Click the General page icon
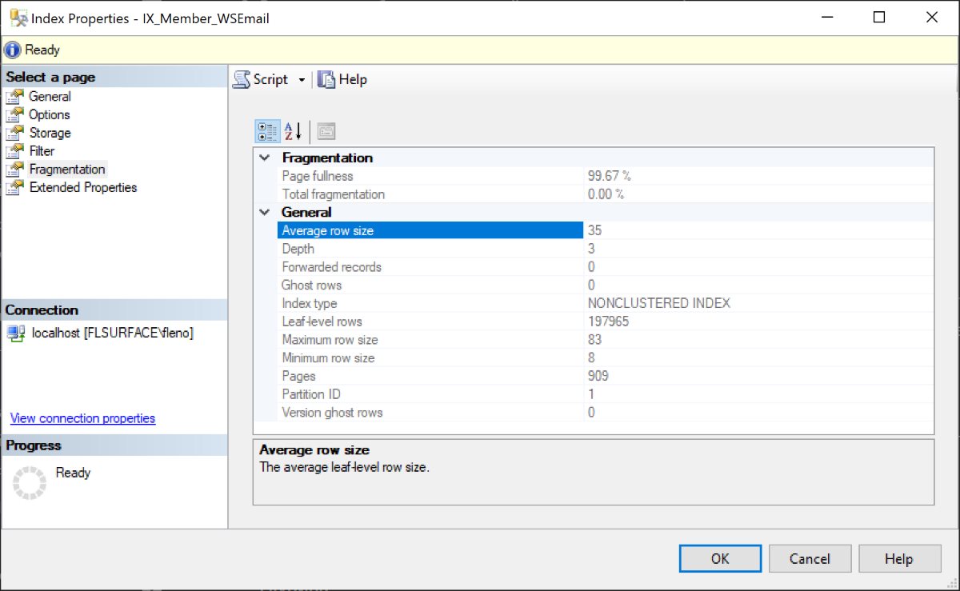This screenshot has height=591, width=960. 14,97
